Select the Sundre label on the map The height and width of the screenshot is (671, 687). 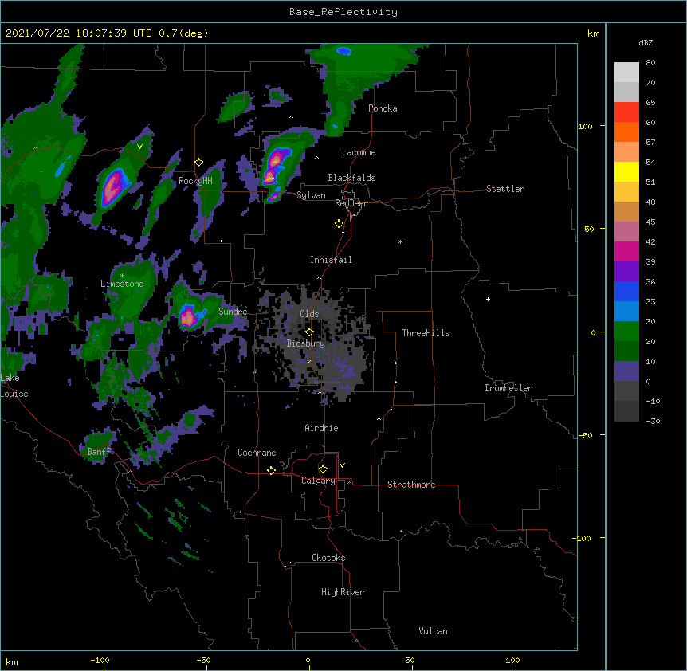point(233,312)
